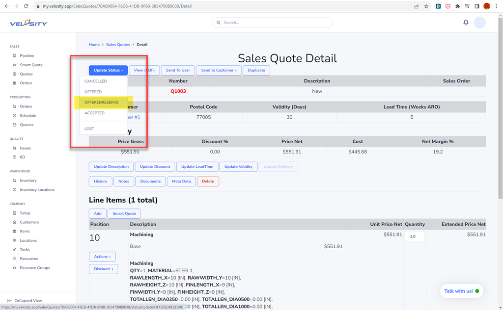Open Production Schedule clock icon

(x=15, y=116)
